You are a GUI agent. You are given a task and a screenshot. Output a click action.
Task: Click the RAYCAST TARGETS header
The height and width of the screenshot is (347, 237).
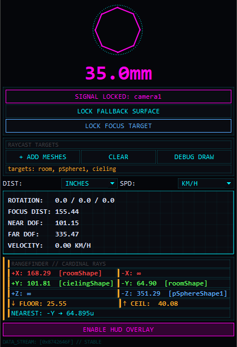(x=118, y=145)
